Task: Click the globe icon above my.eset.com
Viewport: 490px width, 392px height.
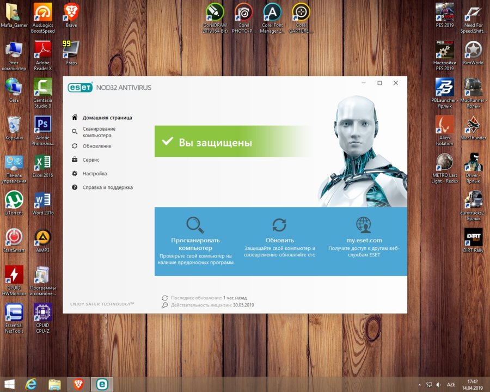Action: pos(364,225)
